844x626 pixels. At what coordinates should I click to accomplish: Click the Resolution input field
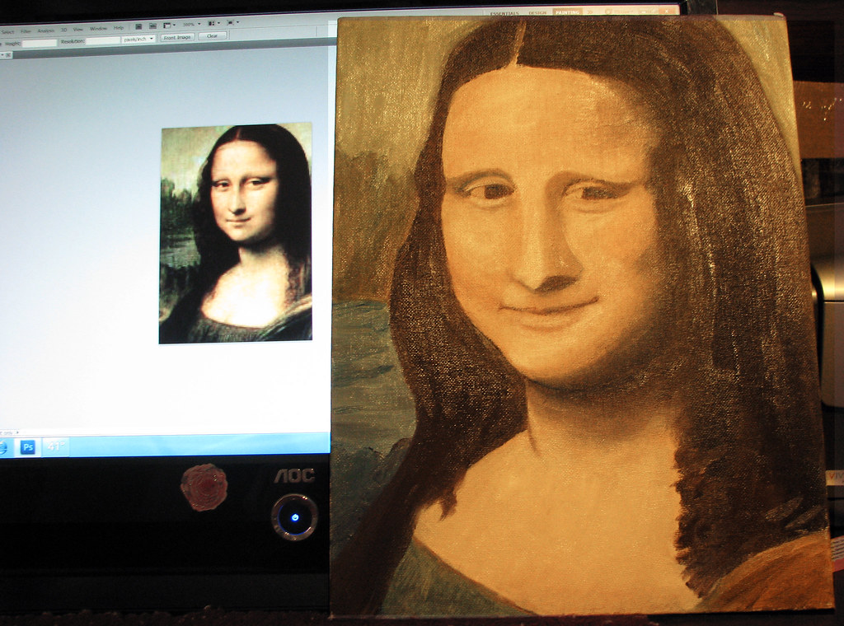click(103, 41)
